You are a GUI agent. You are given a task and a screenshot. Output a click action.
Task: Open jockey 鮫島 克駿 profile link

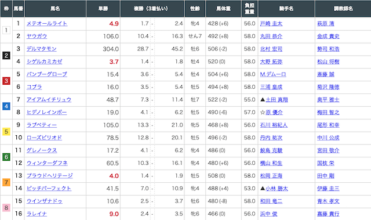click(271, 150)
